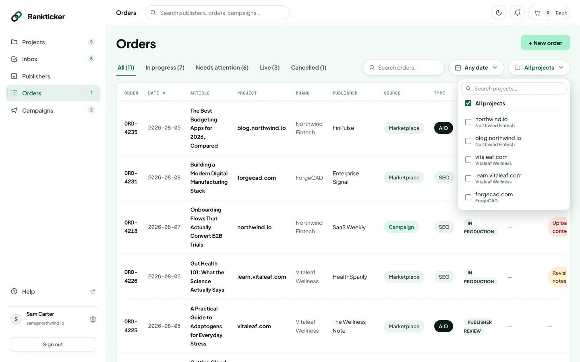Focus the global search publishers field
Image resolution: width=580 pixels, height=362 pixels.
point(217,13)
